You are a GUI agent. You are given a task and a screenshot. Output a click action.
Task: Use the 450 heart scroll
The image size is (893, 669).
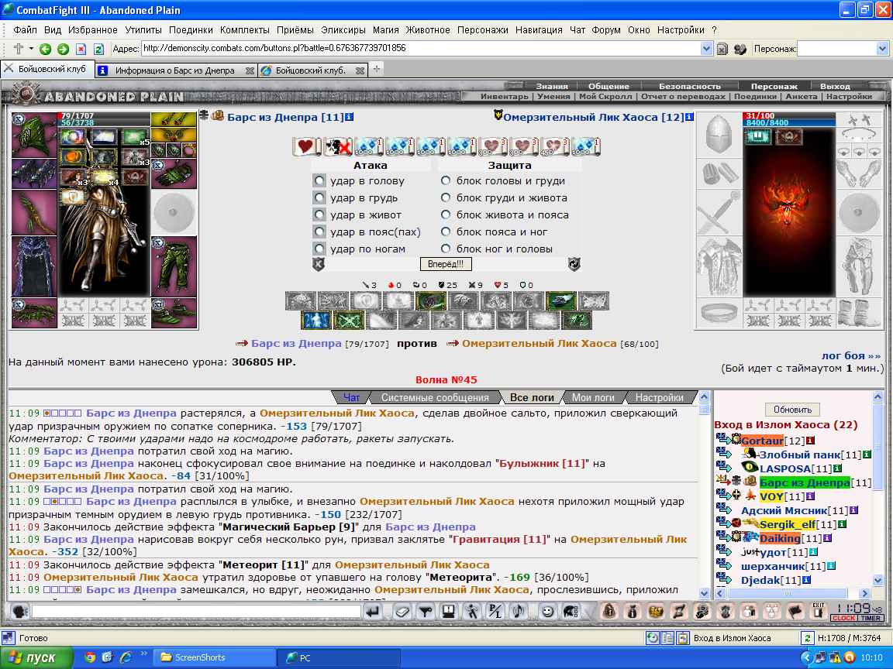click(553, 147)
